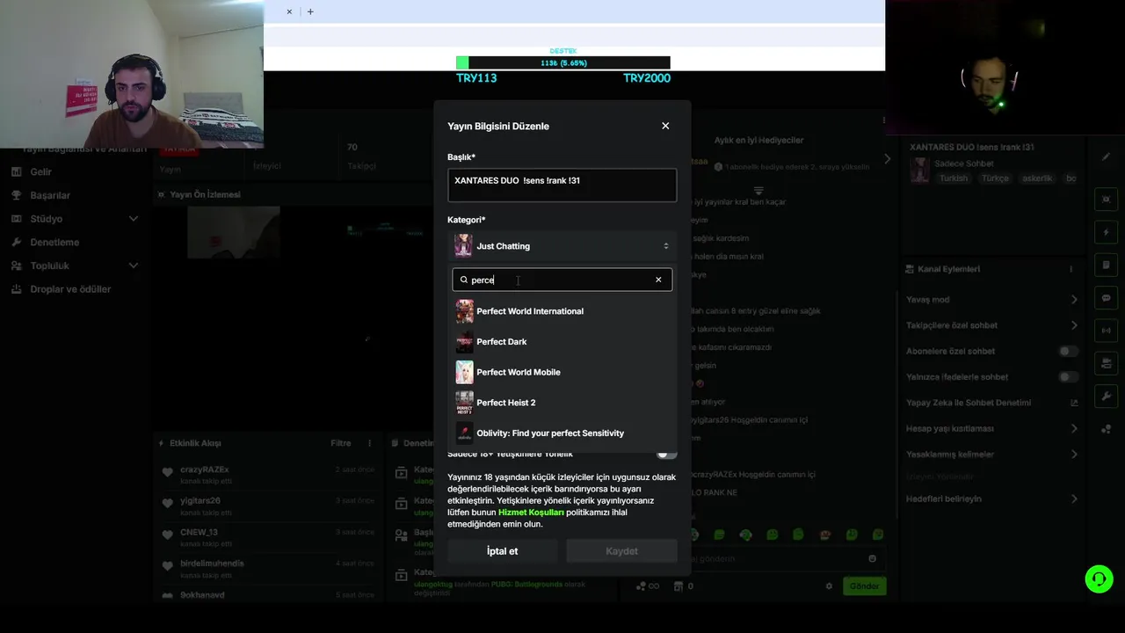Close the current browser tab

(289, 11)
